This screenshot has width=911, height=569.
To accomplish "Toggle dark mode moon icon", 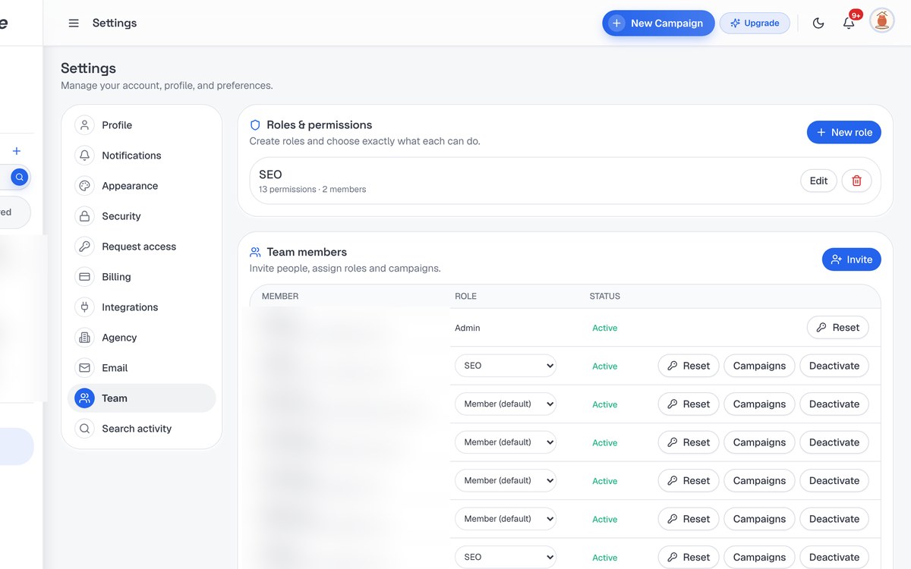I will click(x=818, y=24).
